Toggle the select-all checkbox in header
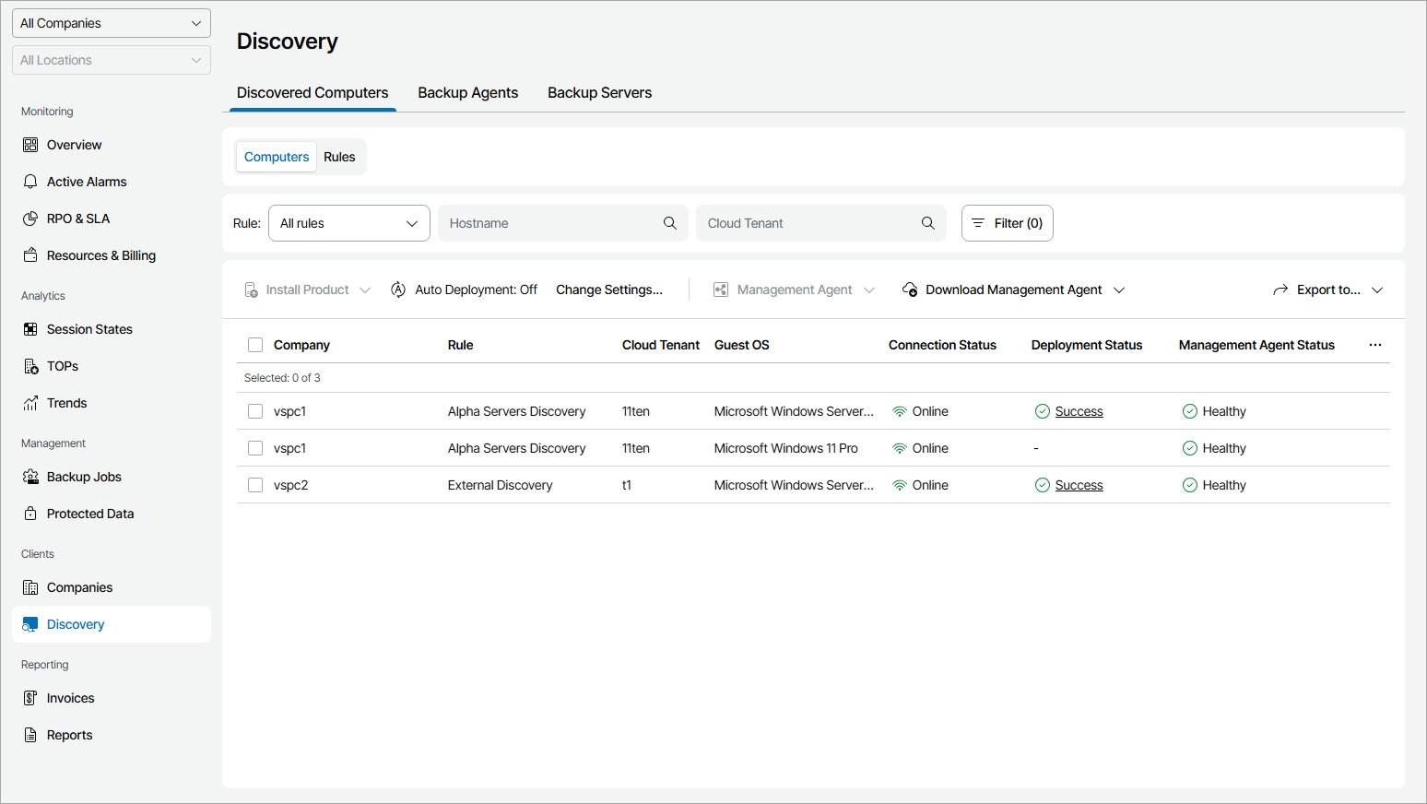Viewport: 1427px width, 804px height. (255, 345)
